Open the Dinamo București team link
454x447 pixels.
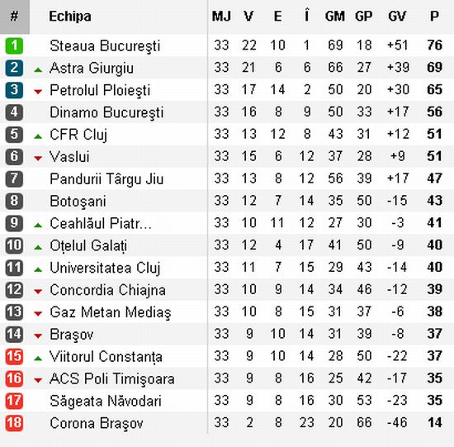106,112
